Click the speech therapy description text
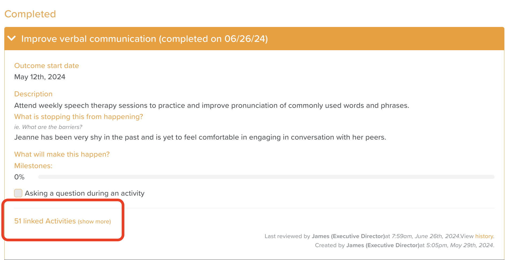This screenshot has width=506, height=260. (x=212, y=105)
